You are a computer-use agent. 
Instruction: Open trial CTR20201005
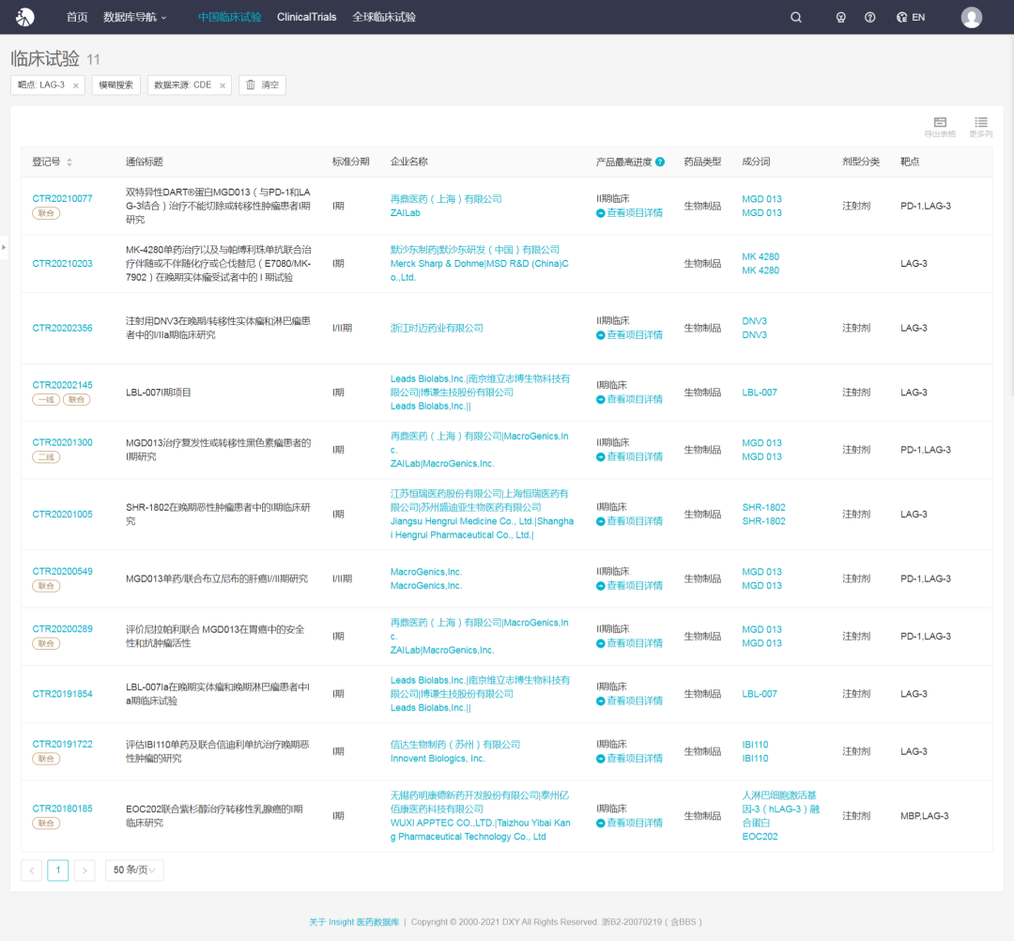coord(63,515)
